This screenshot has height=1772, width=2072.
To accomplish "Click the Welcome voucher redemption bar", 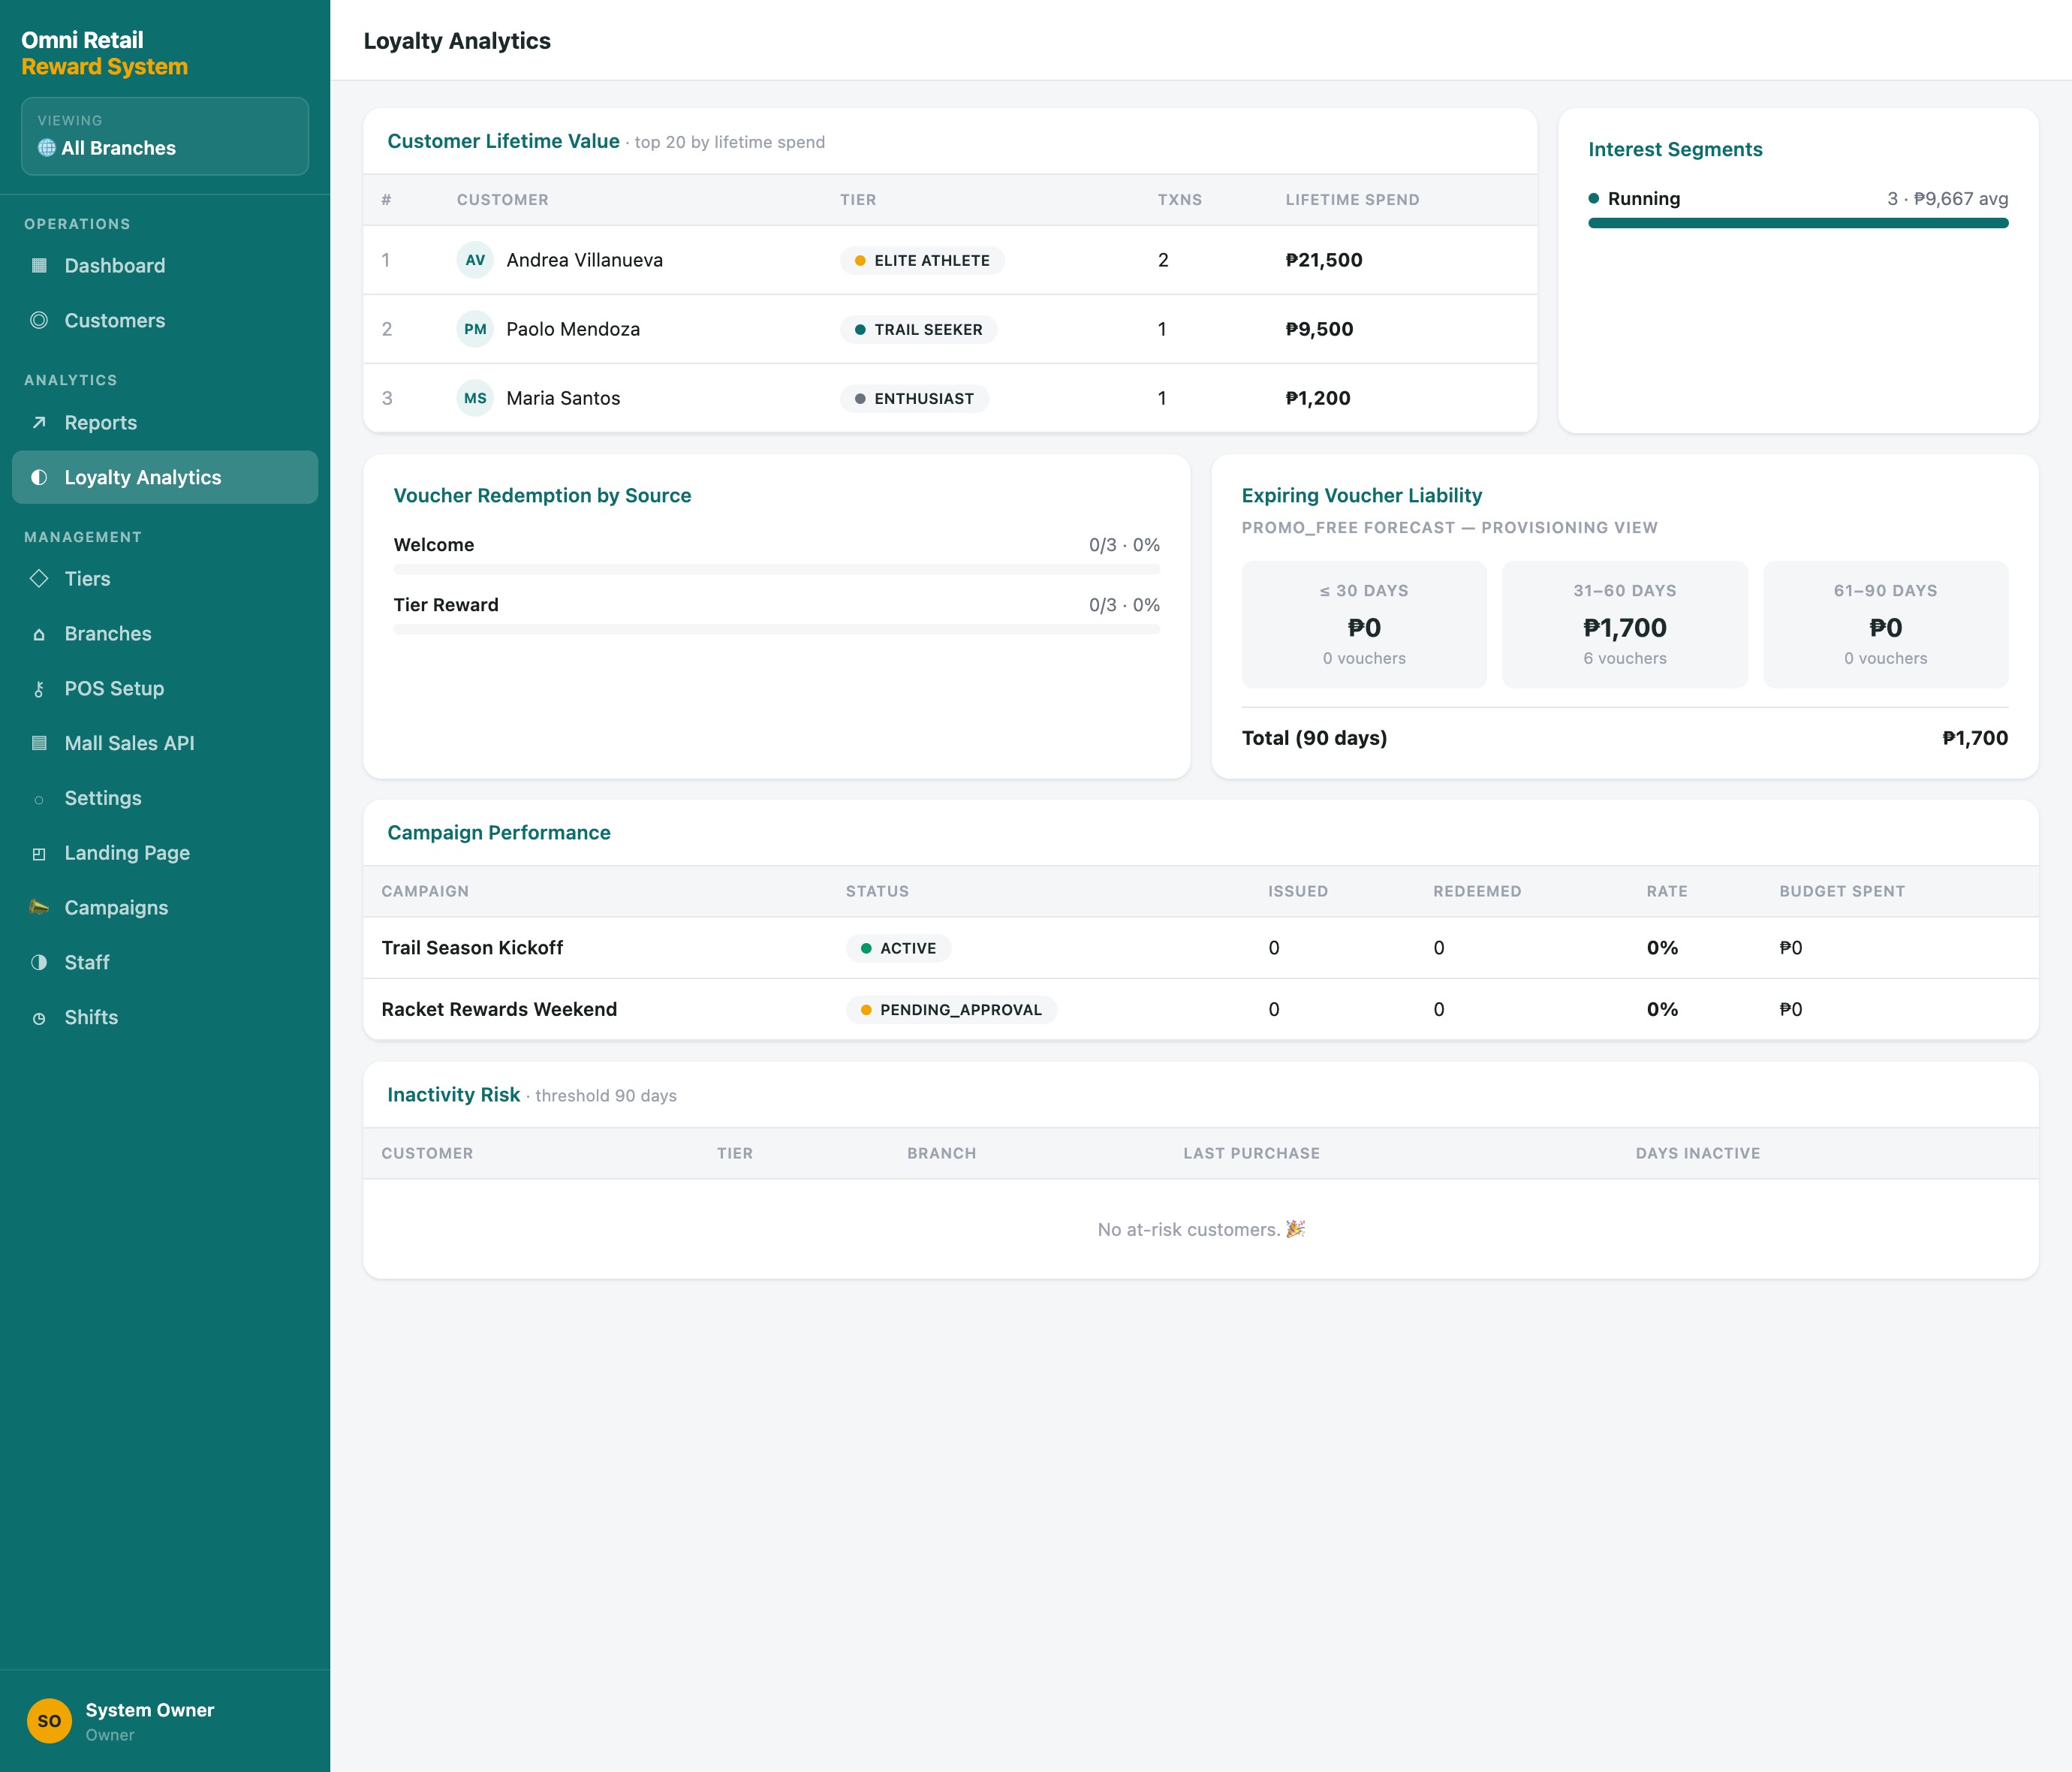I will 777,569.
